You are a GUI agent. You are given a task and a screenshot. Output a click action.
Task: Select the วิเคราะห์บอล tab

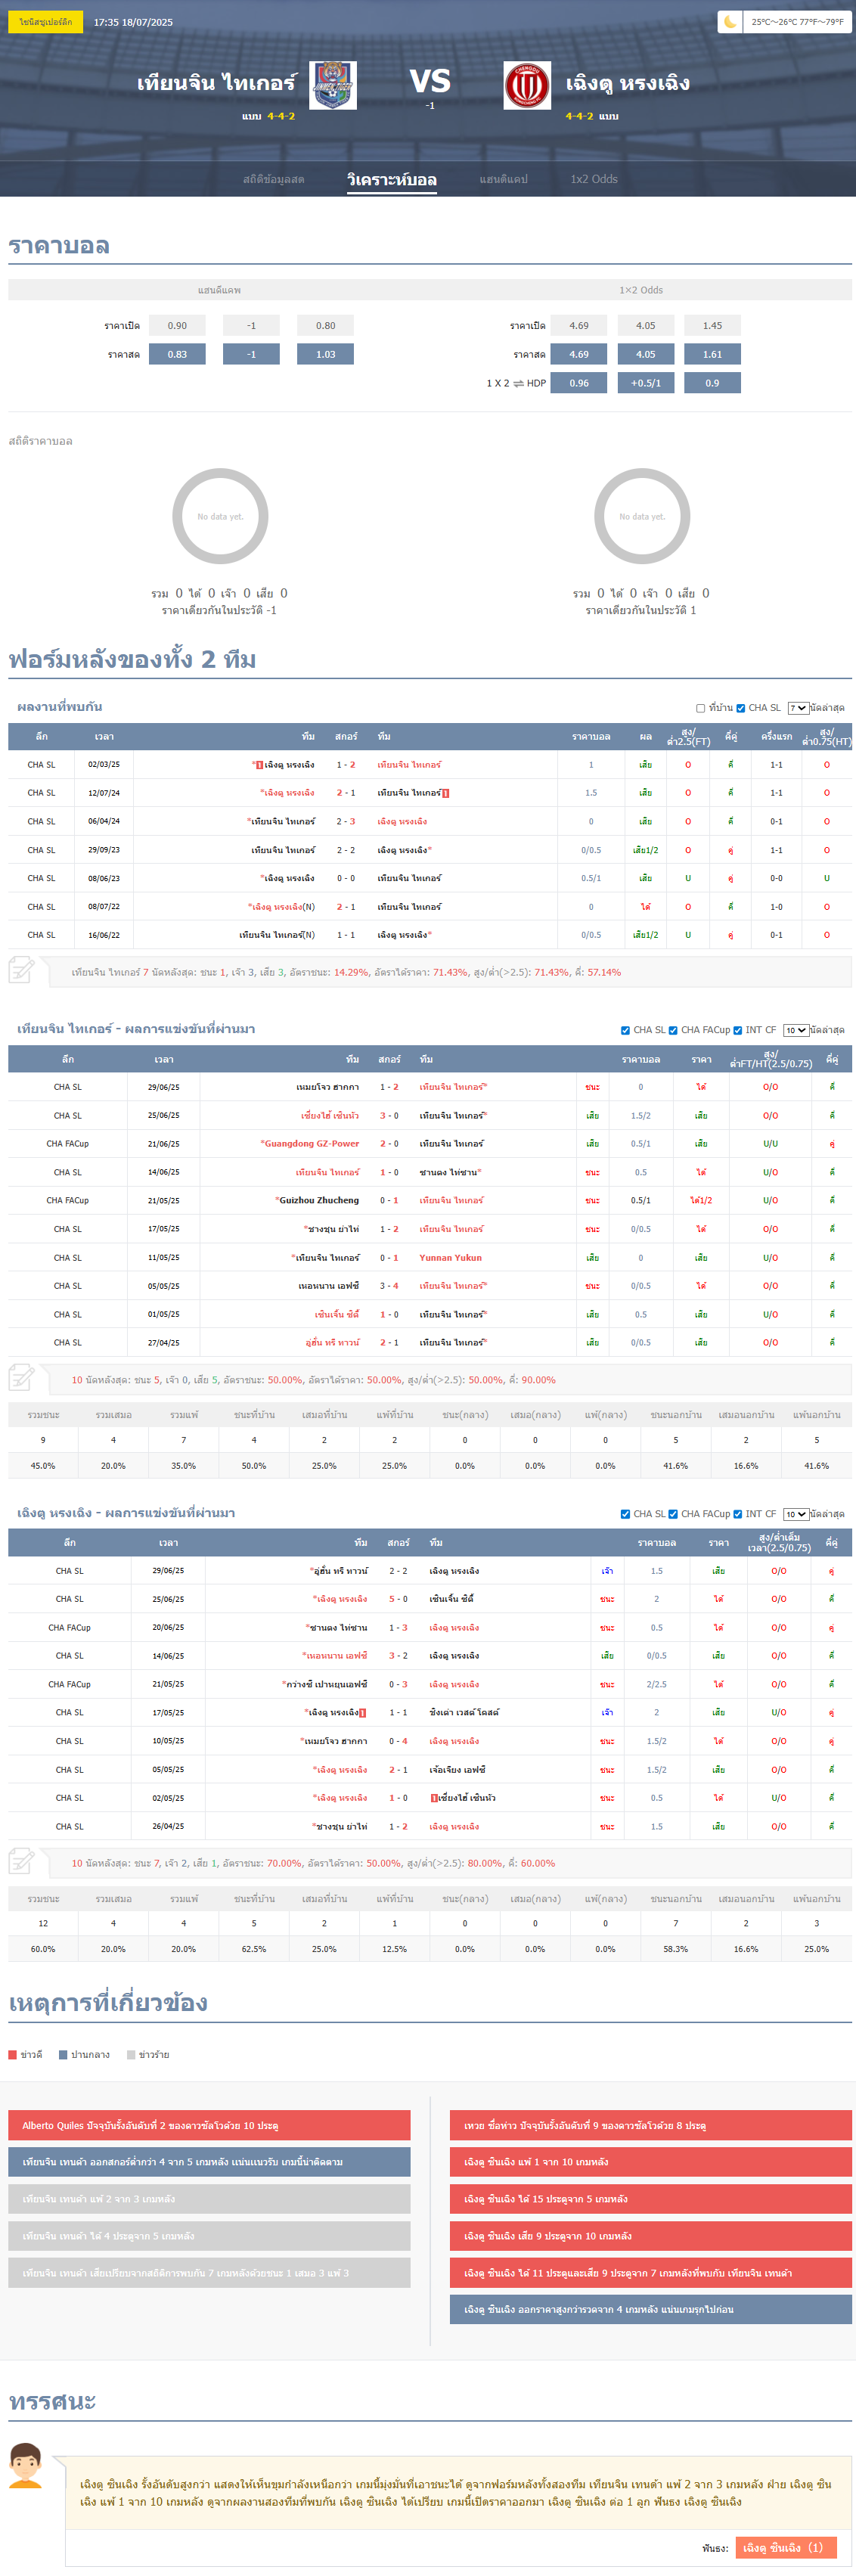pyautogui.click(x=392, y=180)
